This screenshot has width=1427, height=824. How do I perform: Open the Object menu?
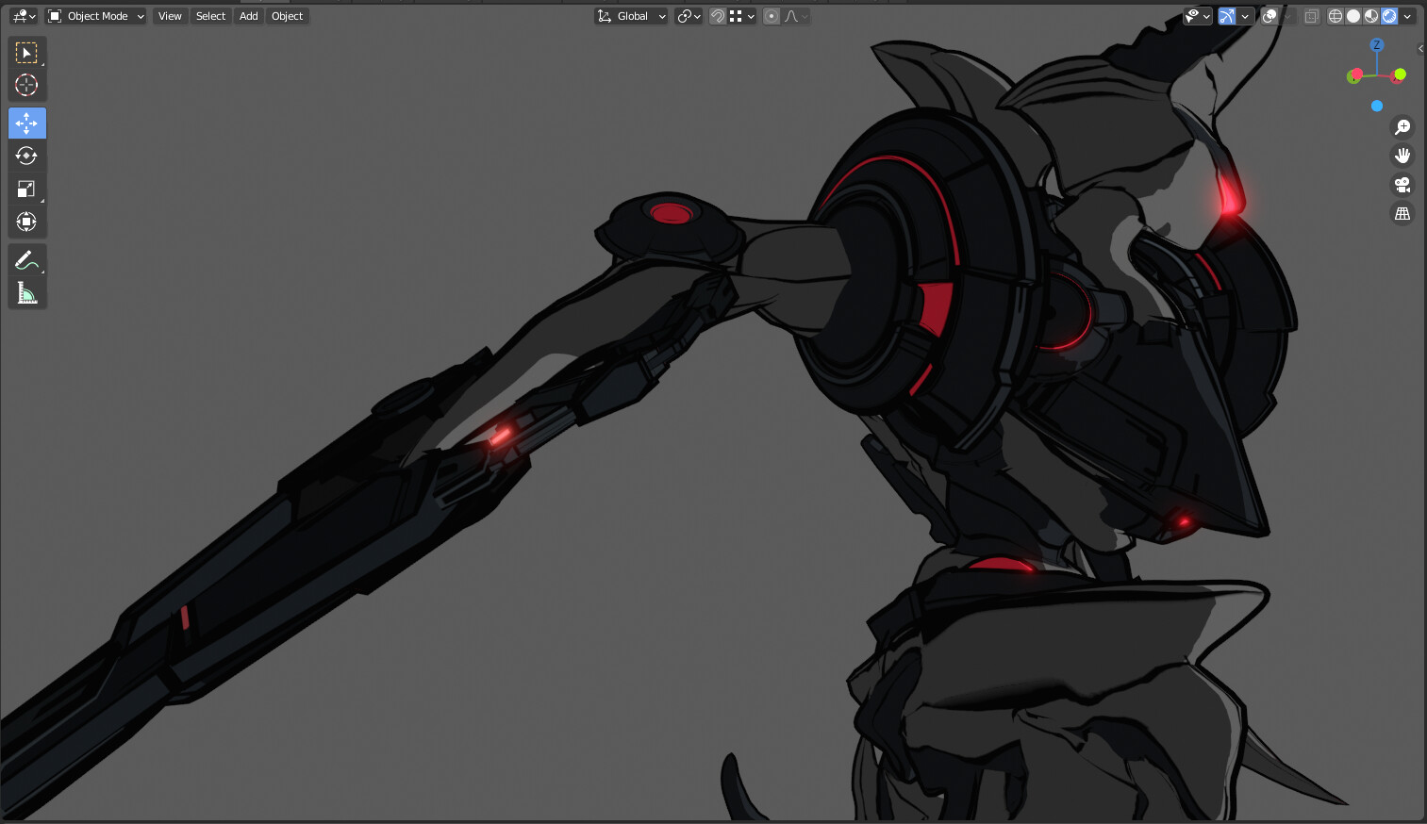[x=287, y=16]
